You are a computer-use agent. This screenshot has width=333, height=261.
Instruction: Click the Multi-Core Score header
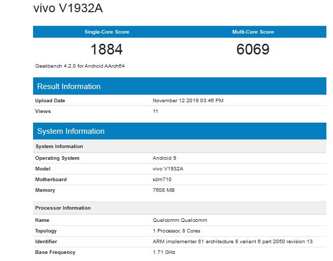pos(253,32)
